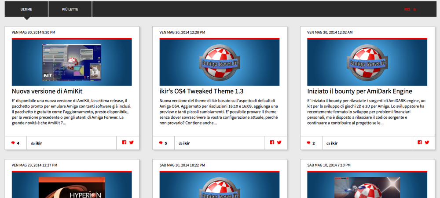This screenshot has height=198, width=440.
Task: Open thumbnail of SAB MAG 10 7:10 PM article
Action: point(367,184)
